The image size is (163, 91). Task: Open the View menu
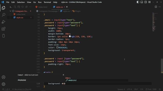[29, 2]
